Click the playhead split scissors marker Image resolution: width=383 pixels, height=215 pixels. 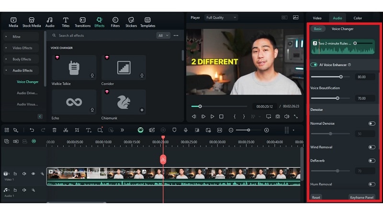click(163, 160)
